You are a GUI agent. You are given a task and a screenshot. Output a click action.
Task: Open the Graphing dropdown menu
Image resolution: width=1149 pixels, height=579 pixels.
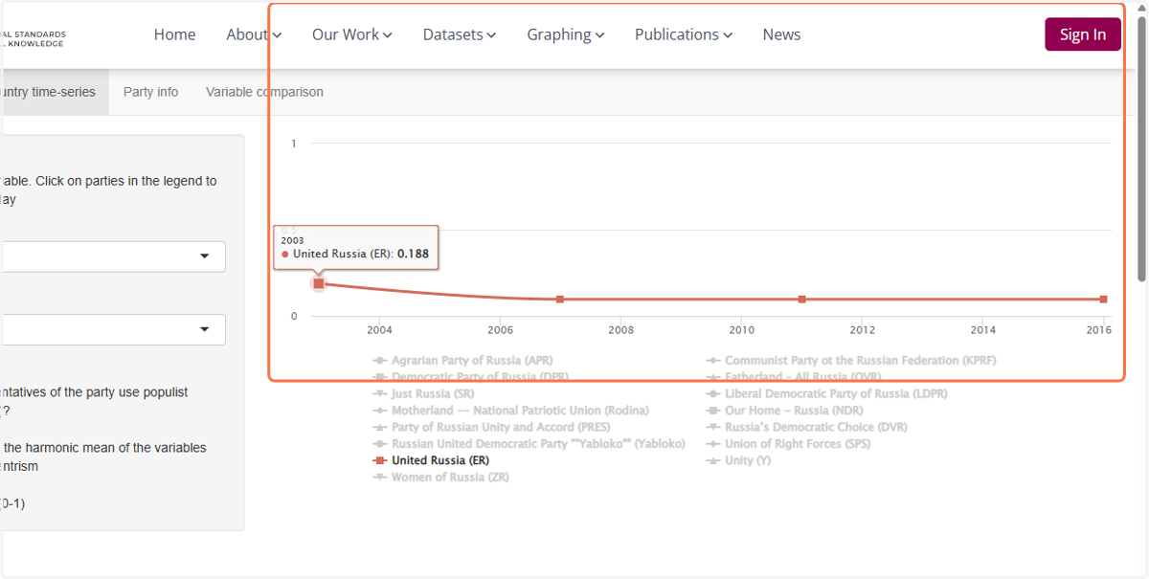566,34
